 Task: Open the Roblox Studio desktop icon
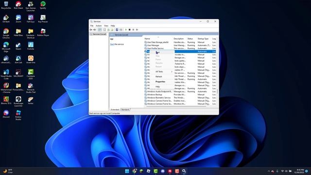pos(18,115)
